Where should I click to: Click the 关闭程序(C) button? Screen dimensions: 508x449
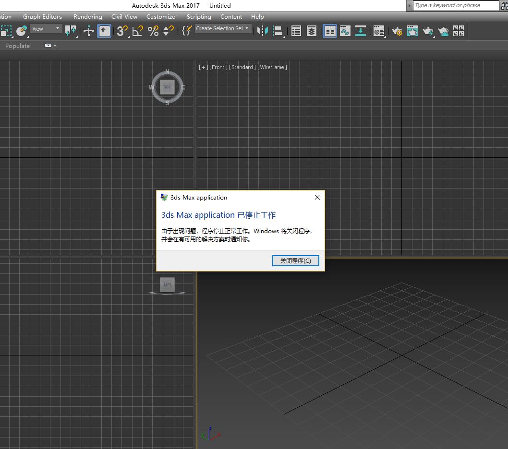coord(295,260)
